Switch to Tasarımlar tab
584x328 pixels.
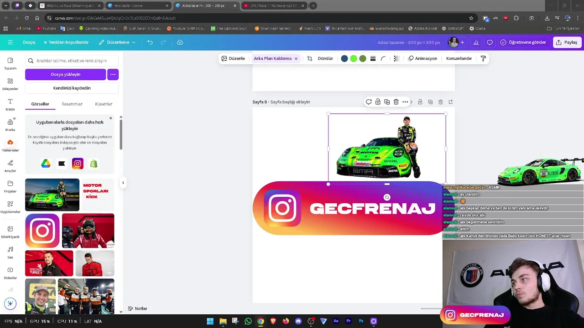pos(72,104)
